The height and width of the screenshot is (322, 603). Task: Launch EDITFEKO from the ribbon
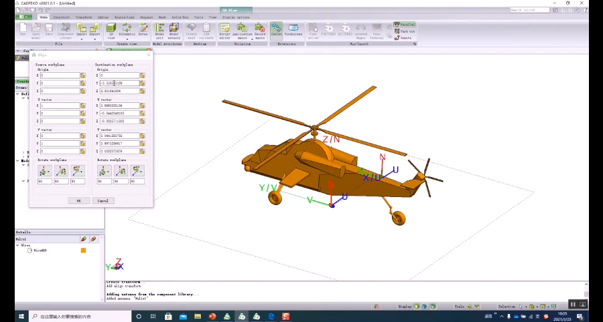click(345, 30)
